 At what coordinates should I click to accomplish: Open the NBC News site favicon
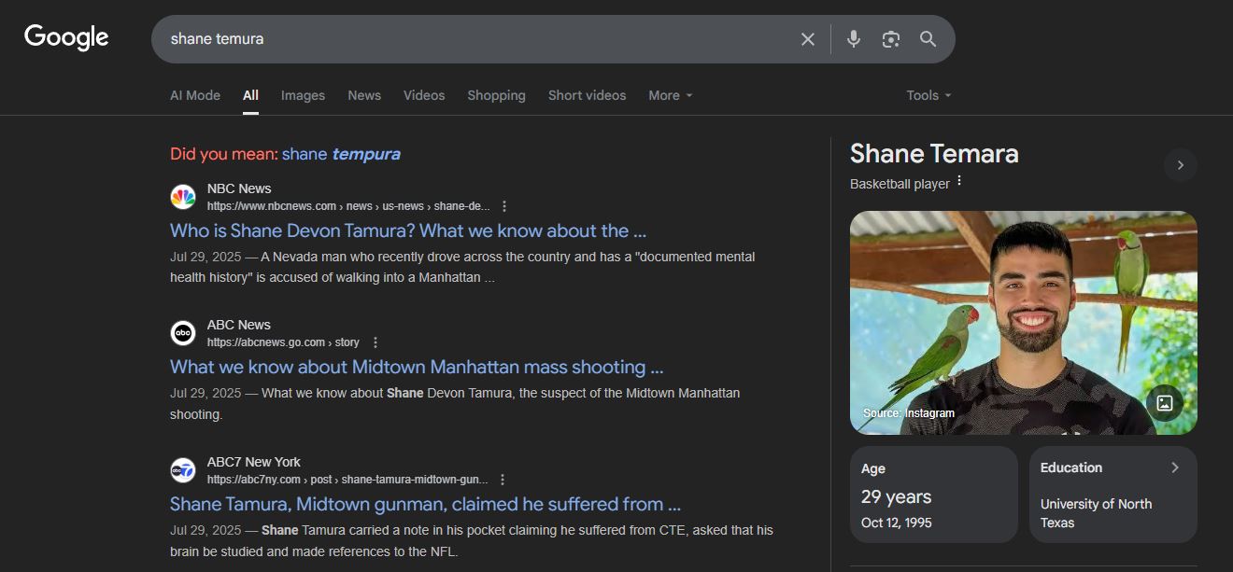click(x=183, y=197)
